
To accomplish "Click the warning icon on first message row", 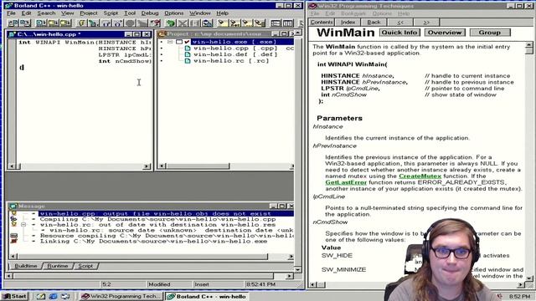I will 13,214.
